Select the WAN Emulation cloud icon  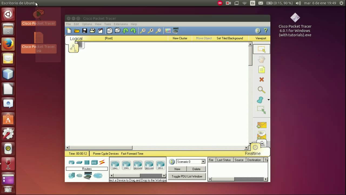click(x=79, y=175)
